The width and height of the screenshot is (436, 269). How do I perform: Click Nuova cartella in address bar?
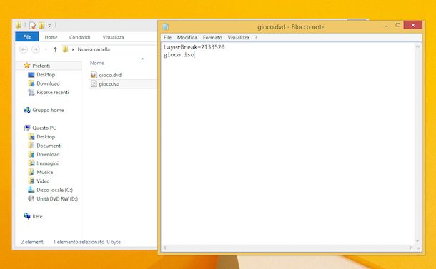click(x=94, y=49)
